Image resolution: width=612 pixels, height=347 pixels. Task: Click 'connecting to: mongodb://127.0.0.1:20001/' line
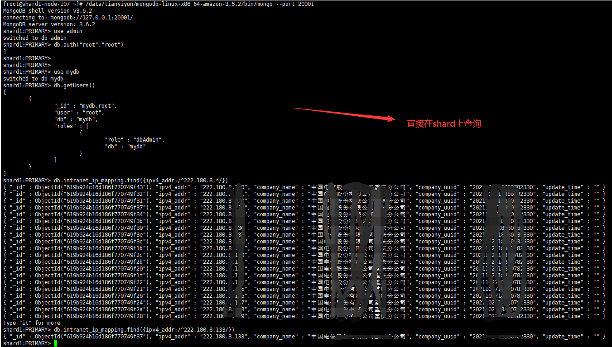click(68, 18)
